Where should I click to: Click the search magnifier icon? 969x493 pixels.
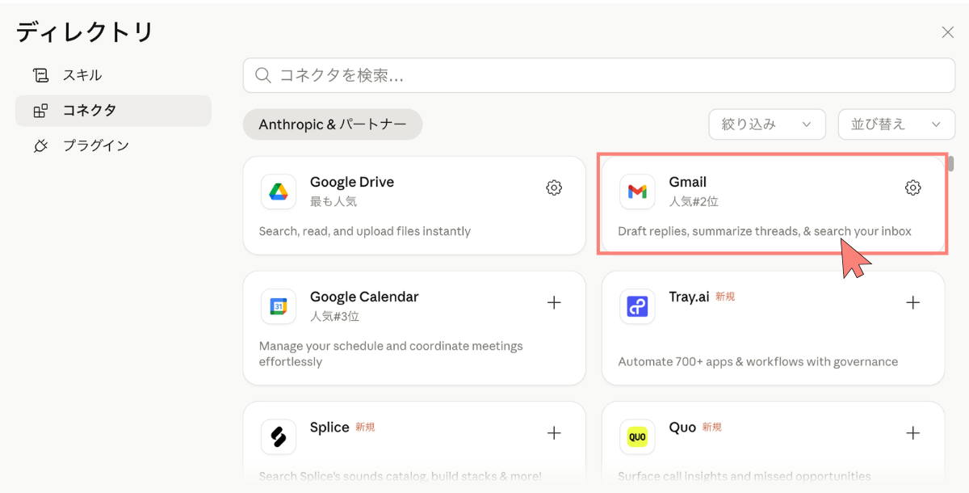[262, 75]
